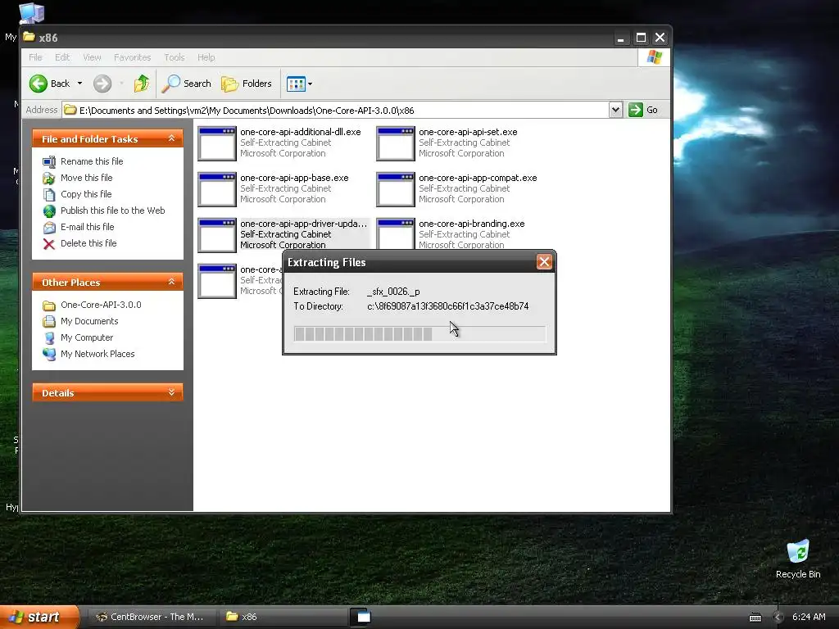
Task: Click the x86 taskbar button
Action: (x=282, y=617)
